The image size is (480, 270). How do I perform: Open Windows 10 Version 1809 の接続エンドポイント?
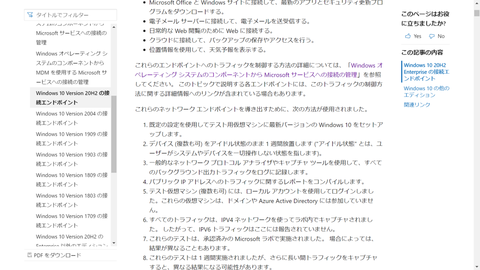tap(72, 180)
